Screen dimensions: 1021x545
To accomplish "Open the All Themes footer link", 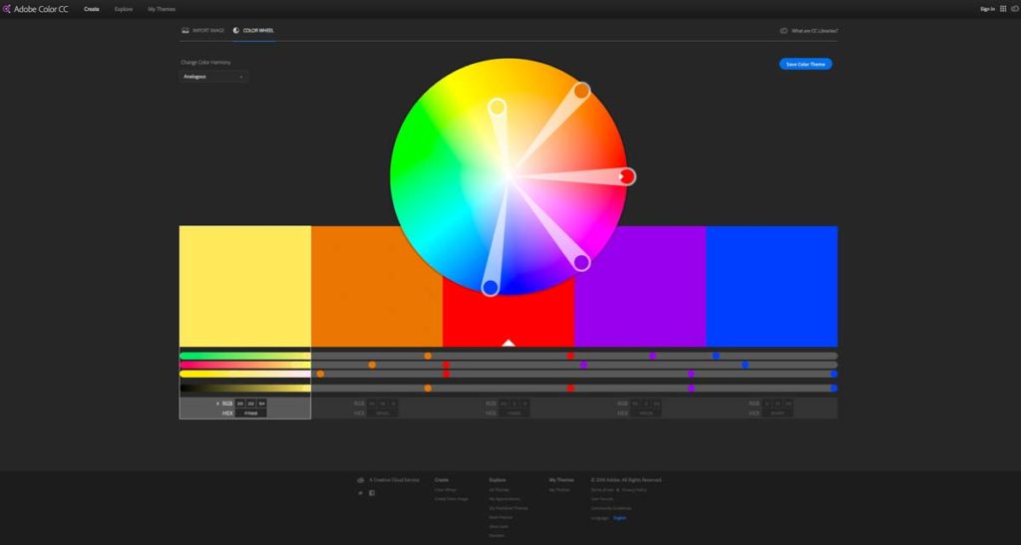I will pos(499,490).
